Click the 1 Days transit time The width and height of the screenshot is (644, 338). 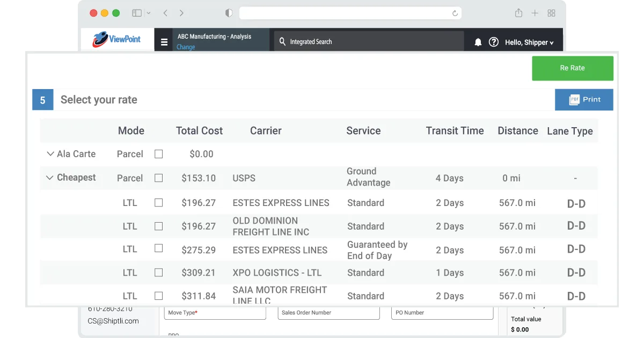[450, 273]
